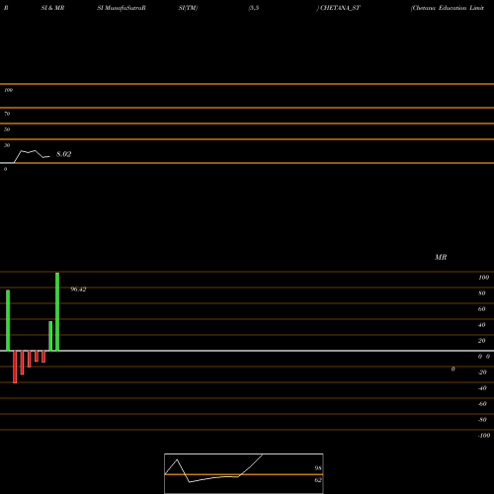The width and height of the screenshot is (494, 494).
Task: Click the 70 level label on RSI axis
Action: (x=7, y=114)
